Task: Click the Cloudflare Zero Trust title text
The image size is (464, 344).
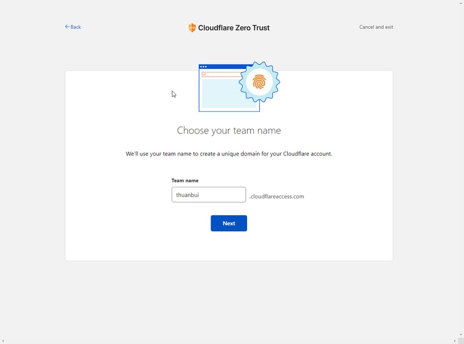Action: (234, 28)
